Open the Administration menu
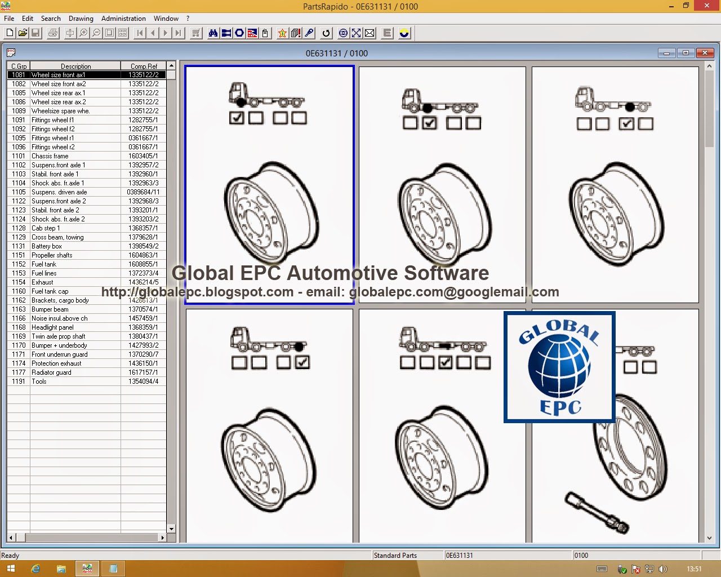721x577 pixels. (x=123, y=19)
